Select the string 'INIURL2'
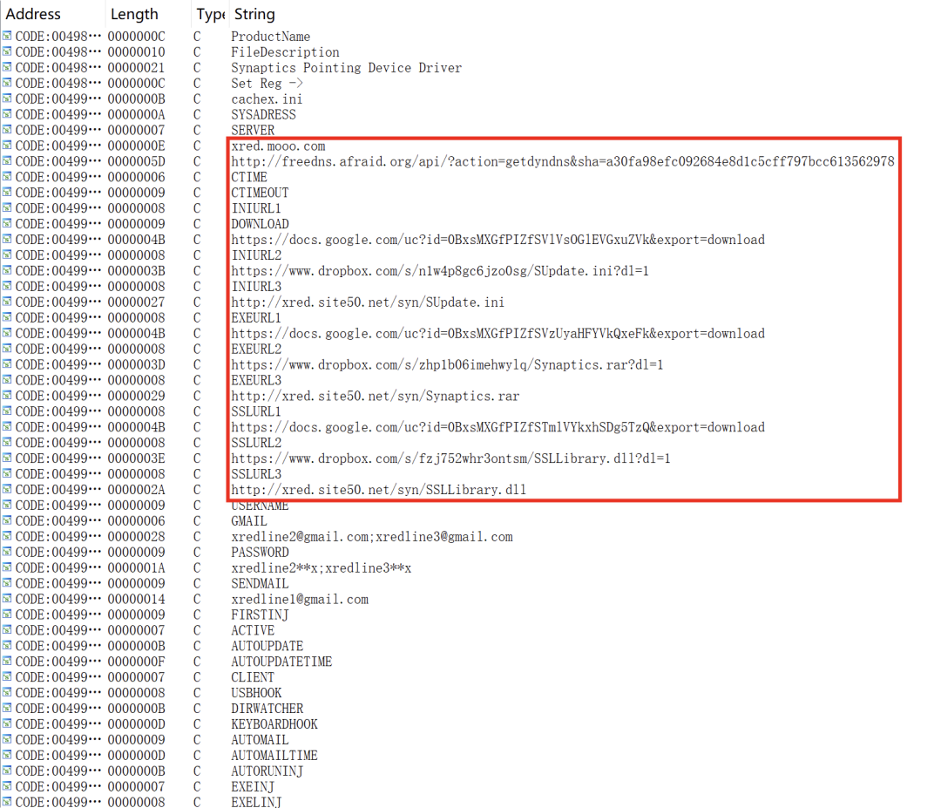The height and width of the screenshot is (808, 941). (256, 255)
